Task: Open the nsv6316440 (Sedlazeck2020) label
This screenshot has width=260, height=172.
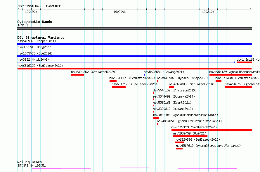Action: pos(238,78)
